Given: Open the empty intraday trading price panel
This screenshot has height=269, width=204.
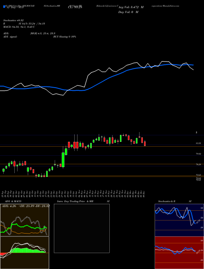Looking at the screenshot, I should 82,228.
